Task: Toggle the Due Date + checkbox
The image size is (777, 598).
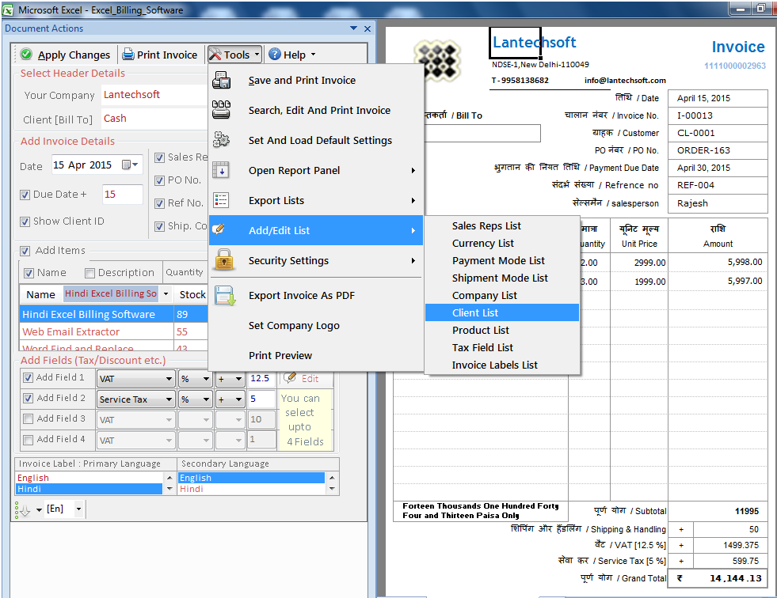Action: (x=25, y=195)
